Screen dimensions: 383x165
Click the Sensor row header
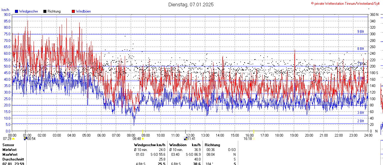pyautogui.click(x=8, y=145)
